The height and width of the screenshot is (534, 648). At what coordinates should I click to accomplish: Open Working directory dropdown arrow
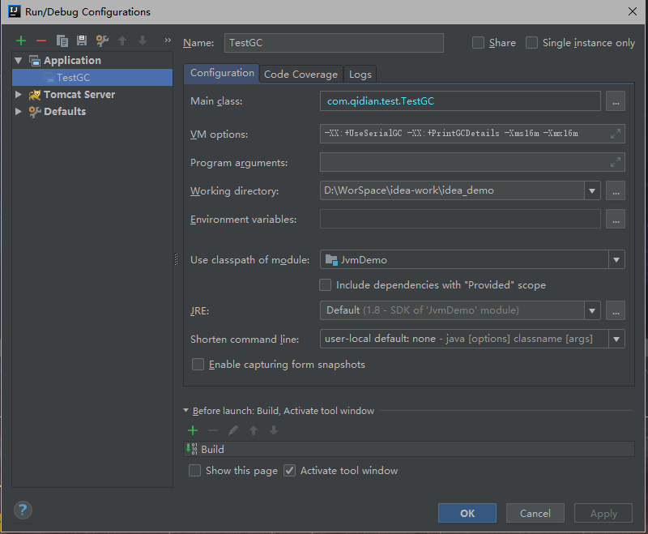(x=592, y=191)
